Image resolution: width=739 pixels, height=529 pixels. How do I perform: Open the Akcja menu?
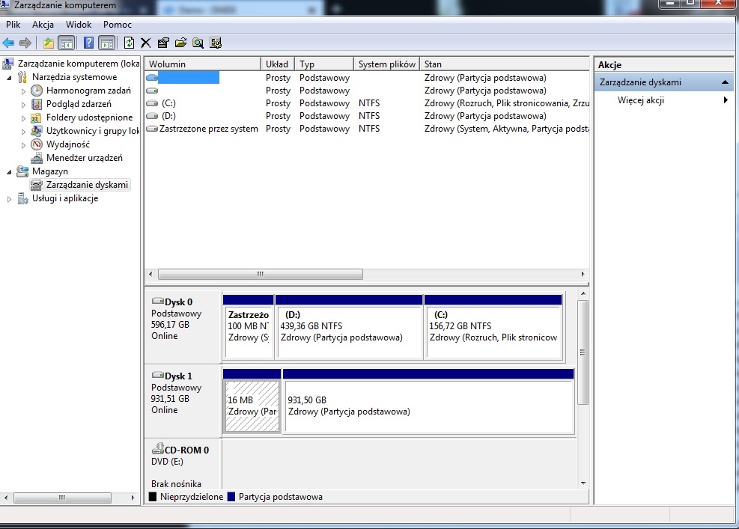coord(43,25)
